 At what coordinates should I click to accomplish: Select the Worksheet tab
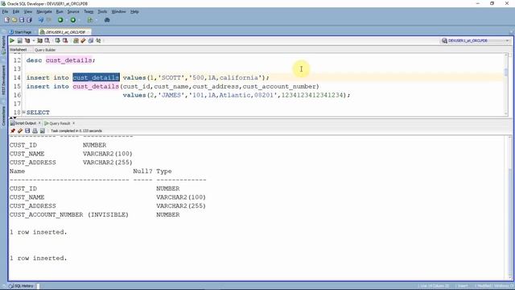pyautogui.click(x=19, y=50)
